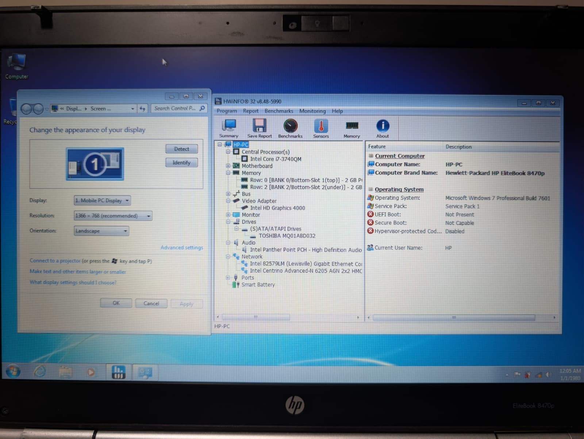Select Intel Centrino Advanced-N 6205 entry
The width and height of the screenshot is (584, 439).
coord(306,271)
